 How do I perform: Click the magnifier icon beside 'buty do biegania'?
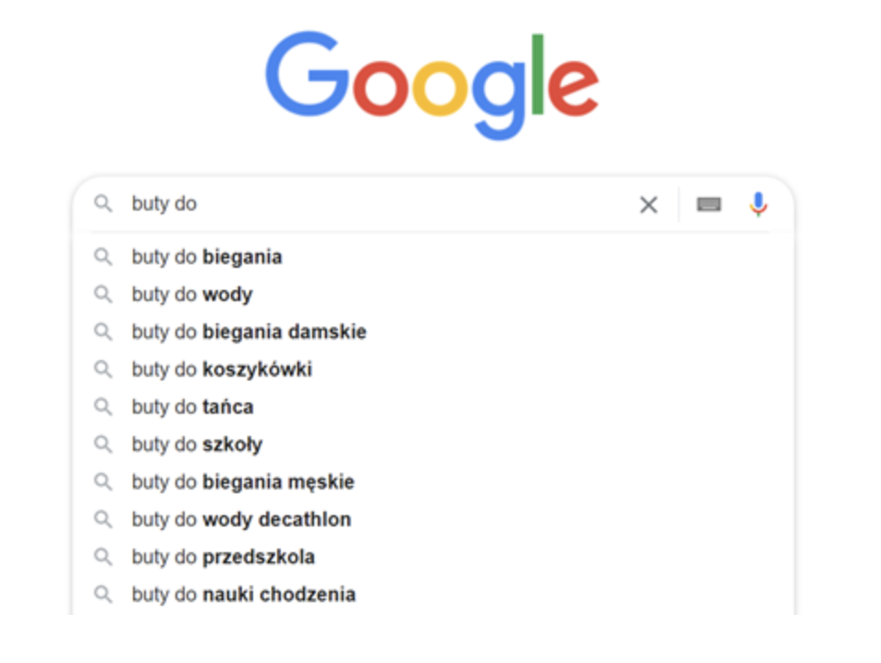(x=103, y=257)
